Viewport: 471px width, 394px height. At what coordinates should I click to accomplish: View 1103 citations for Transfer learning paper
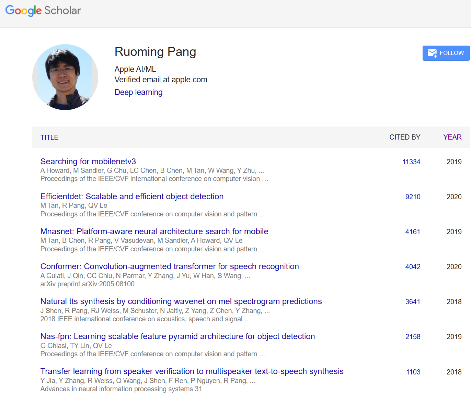[413, 372]
